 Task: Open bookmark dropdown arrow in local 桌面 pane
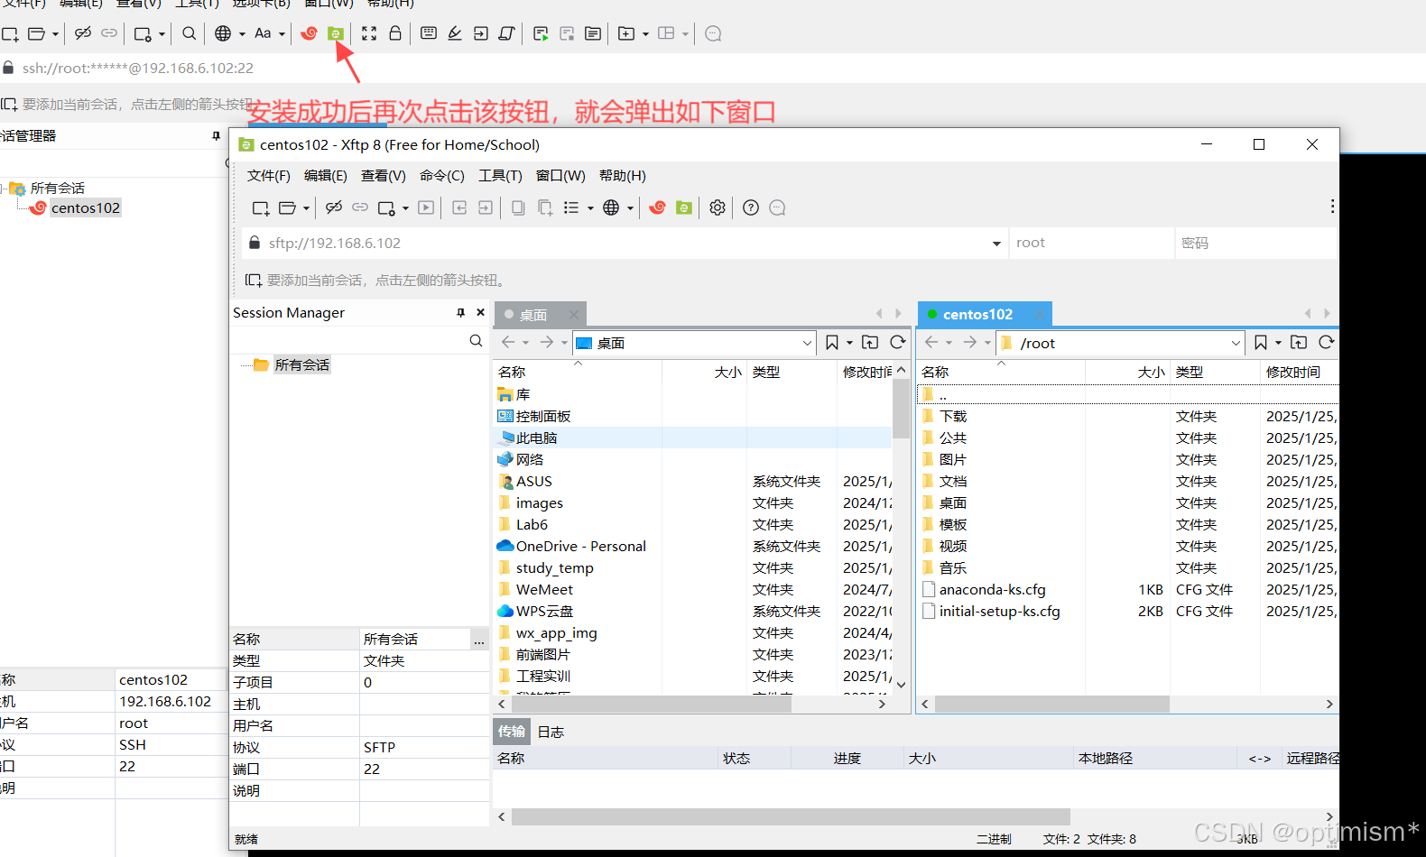click(x=849, y=343)
